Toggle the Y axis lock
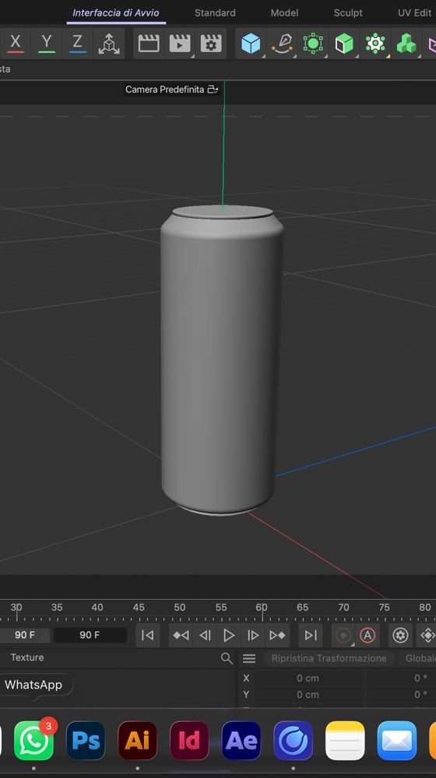 pyautogui.click(x=47, y=43)
